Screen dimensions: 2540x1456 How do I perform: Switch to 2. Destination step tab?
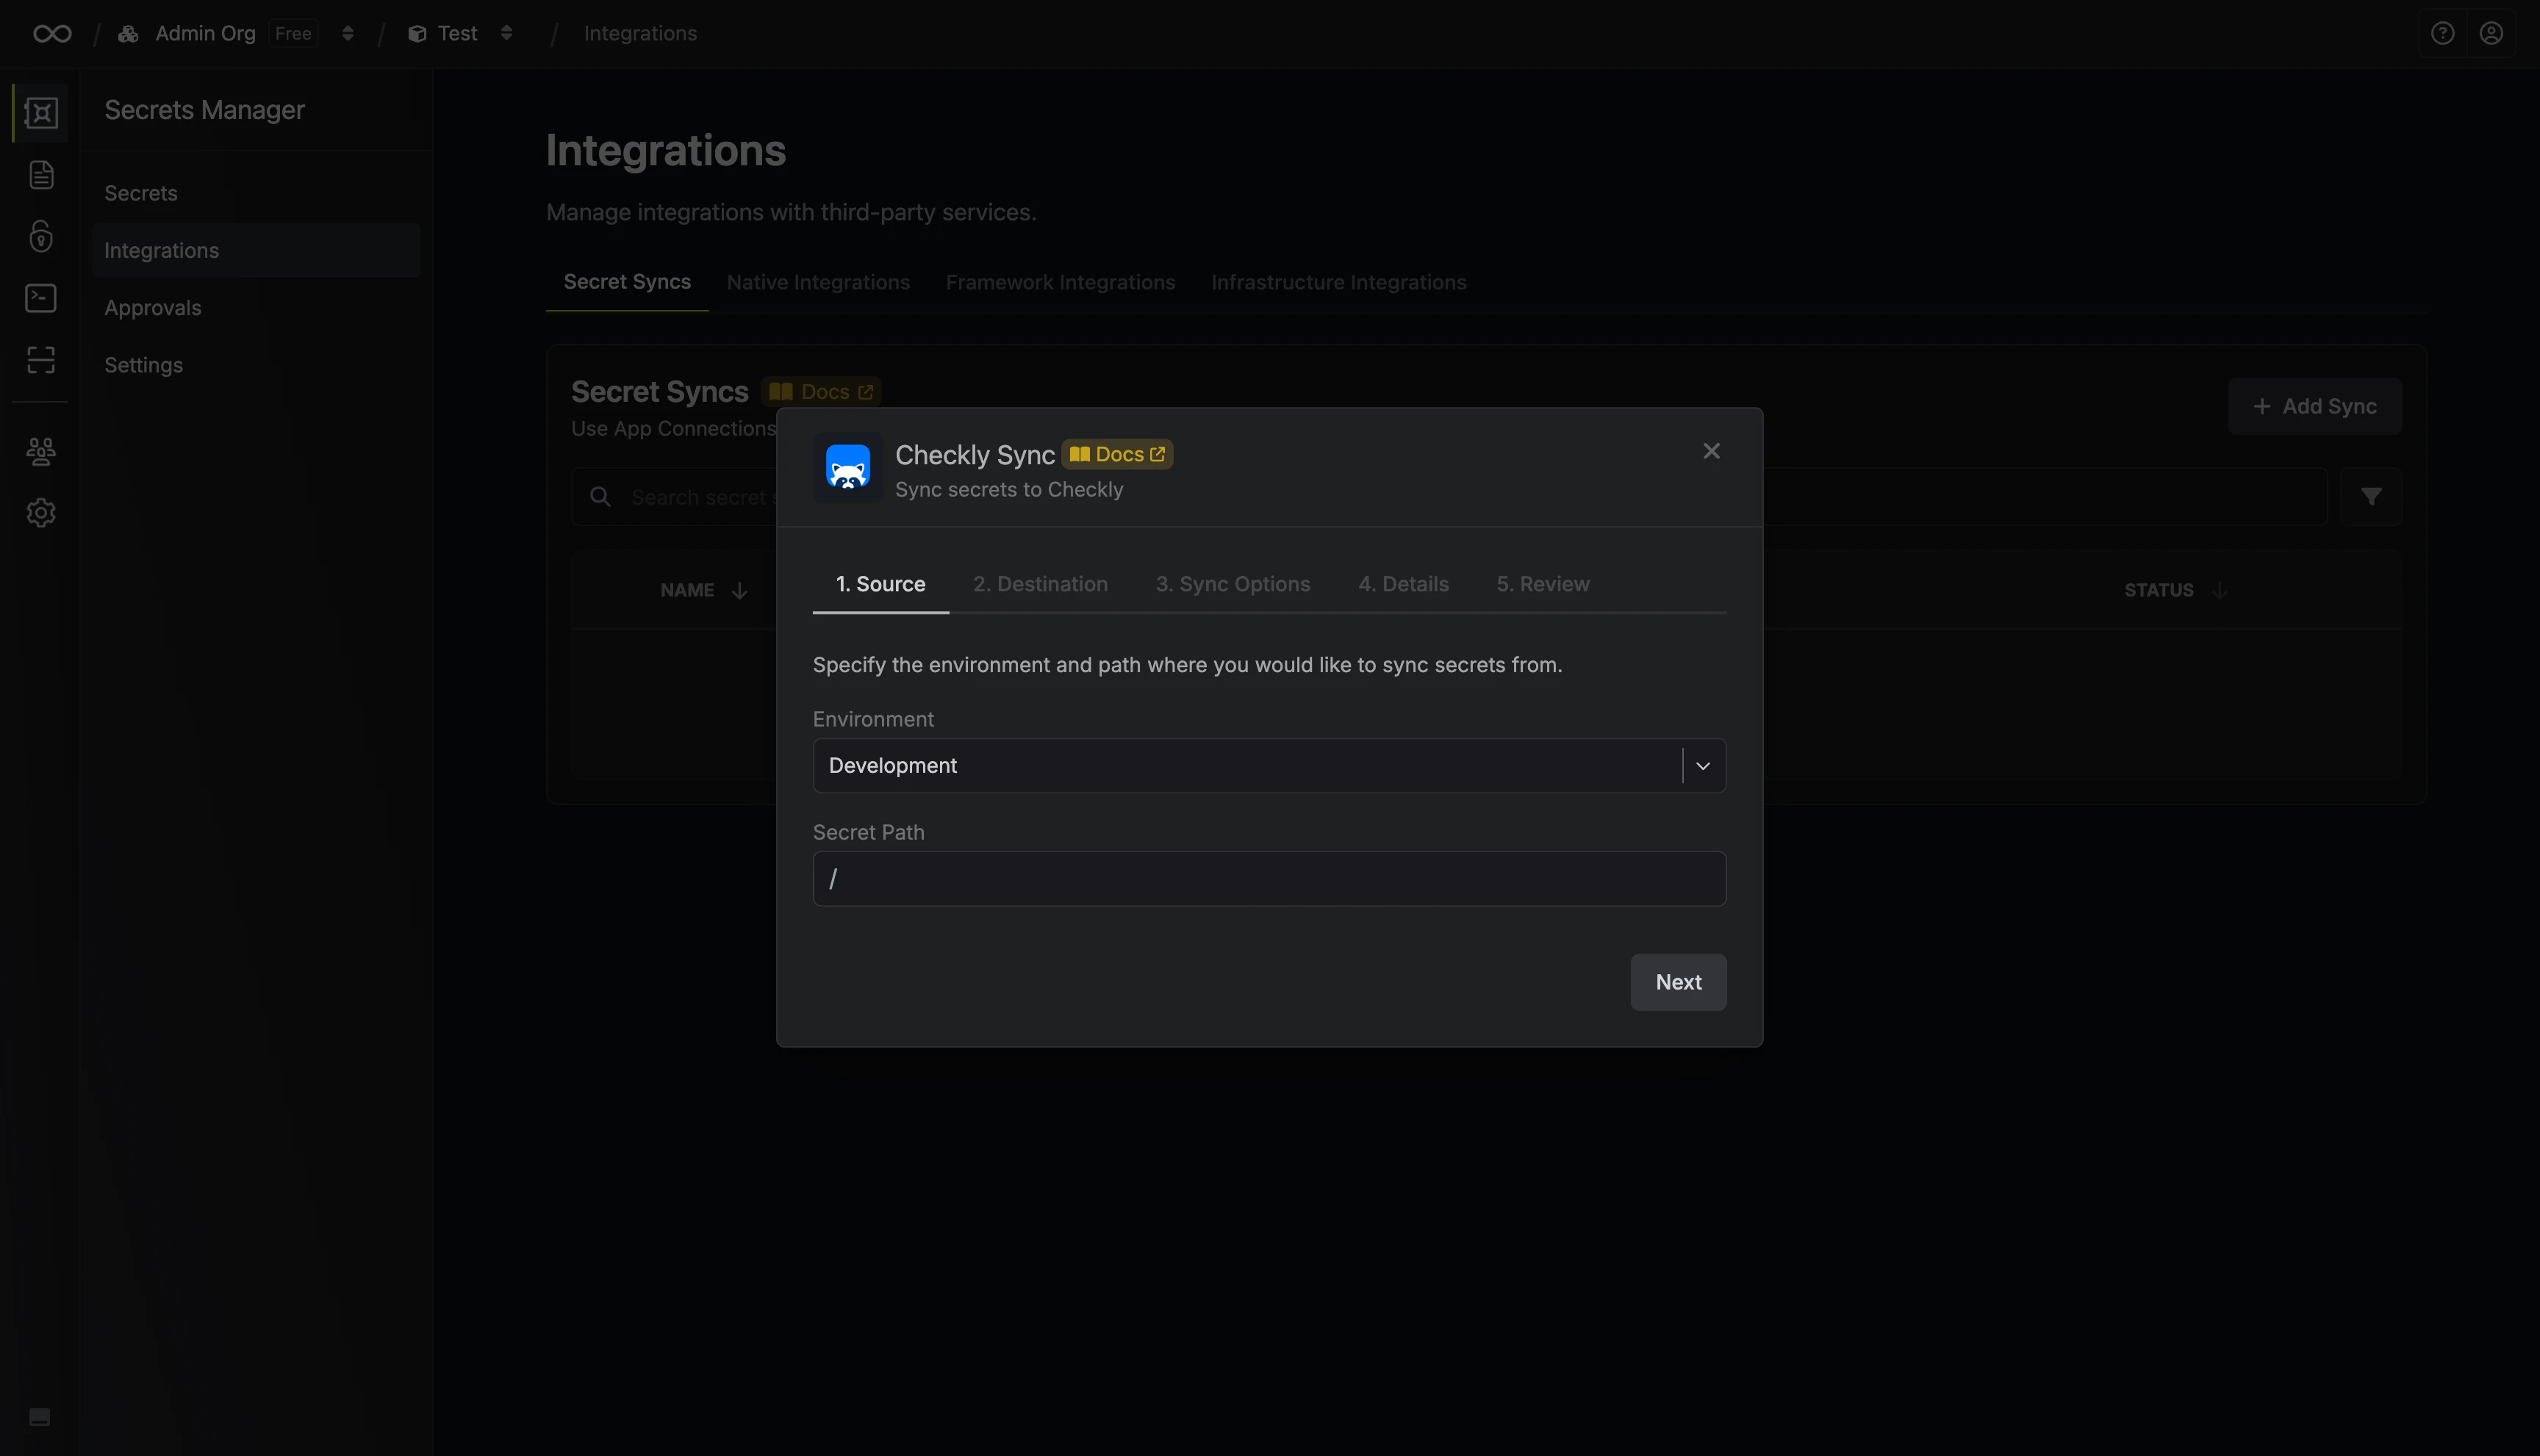click(1041, 585)
